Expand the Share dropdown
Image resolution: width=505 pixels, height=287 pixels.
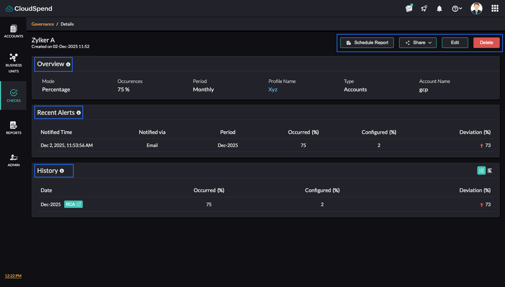tap(418, 43)
